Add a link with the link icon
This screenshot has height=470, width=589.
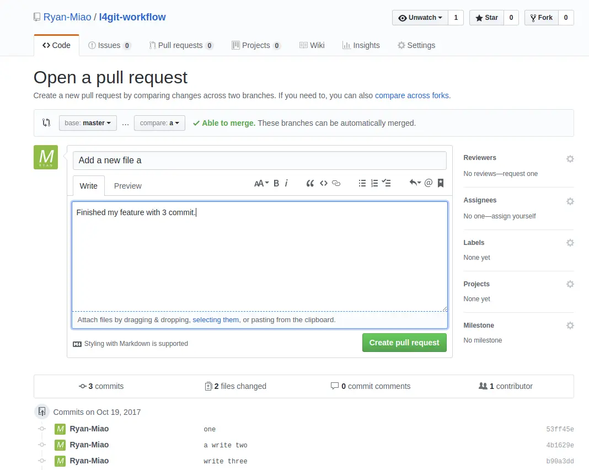(x=336, y=183)
